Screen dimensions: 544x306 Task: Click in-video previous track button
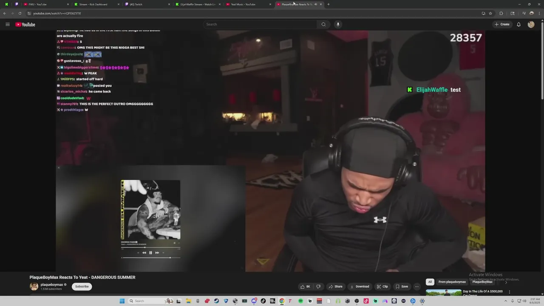[144, 252]
